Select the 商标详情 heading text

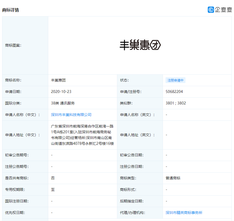pos(10,10)
